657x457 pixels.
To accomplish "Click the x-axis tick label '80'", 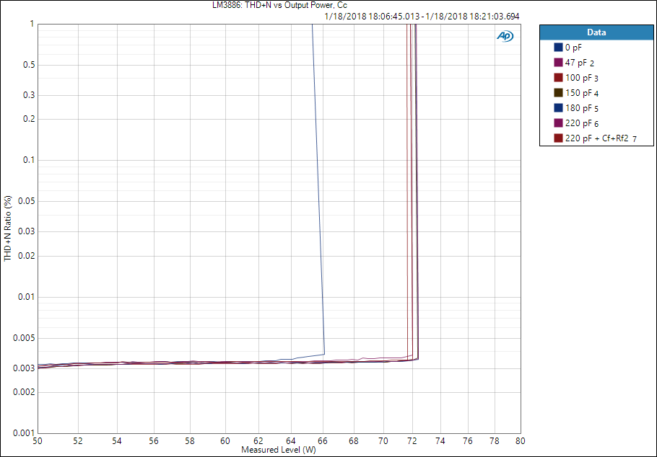I will point(521,440).
